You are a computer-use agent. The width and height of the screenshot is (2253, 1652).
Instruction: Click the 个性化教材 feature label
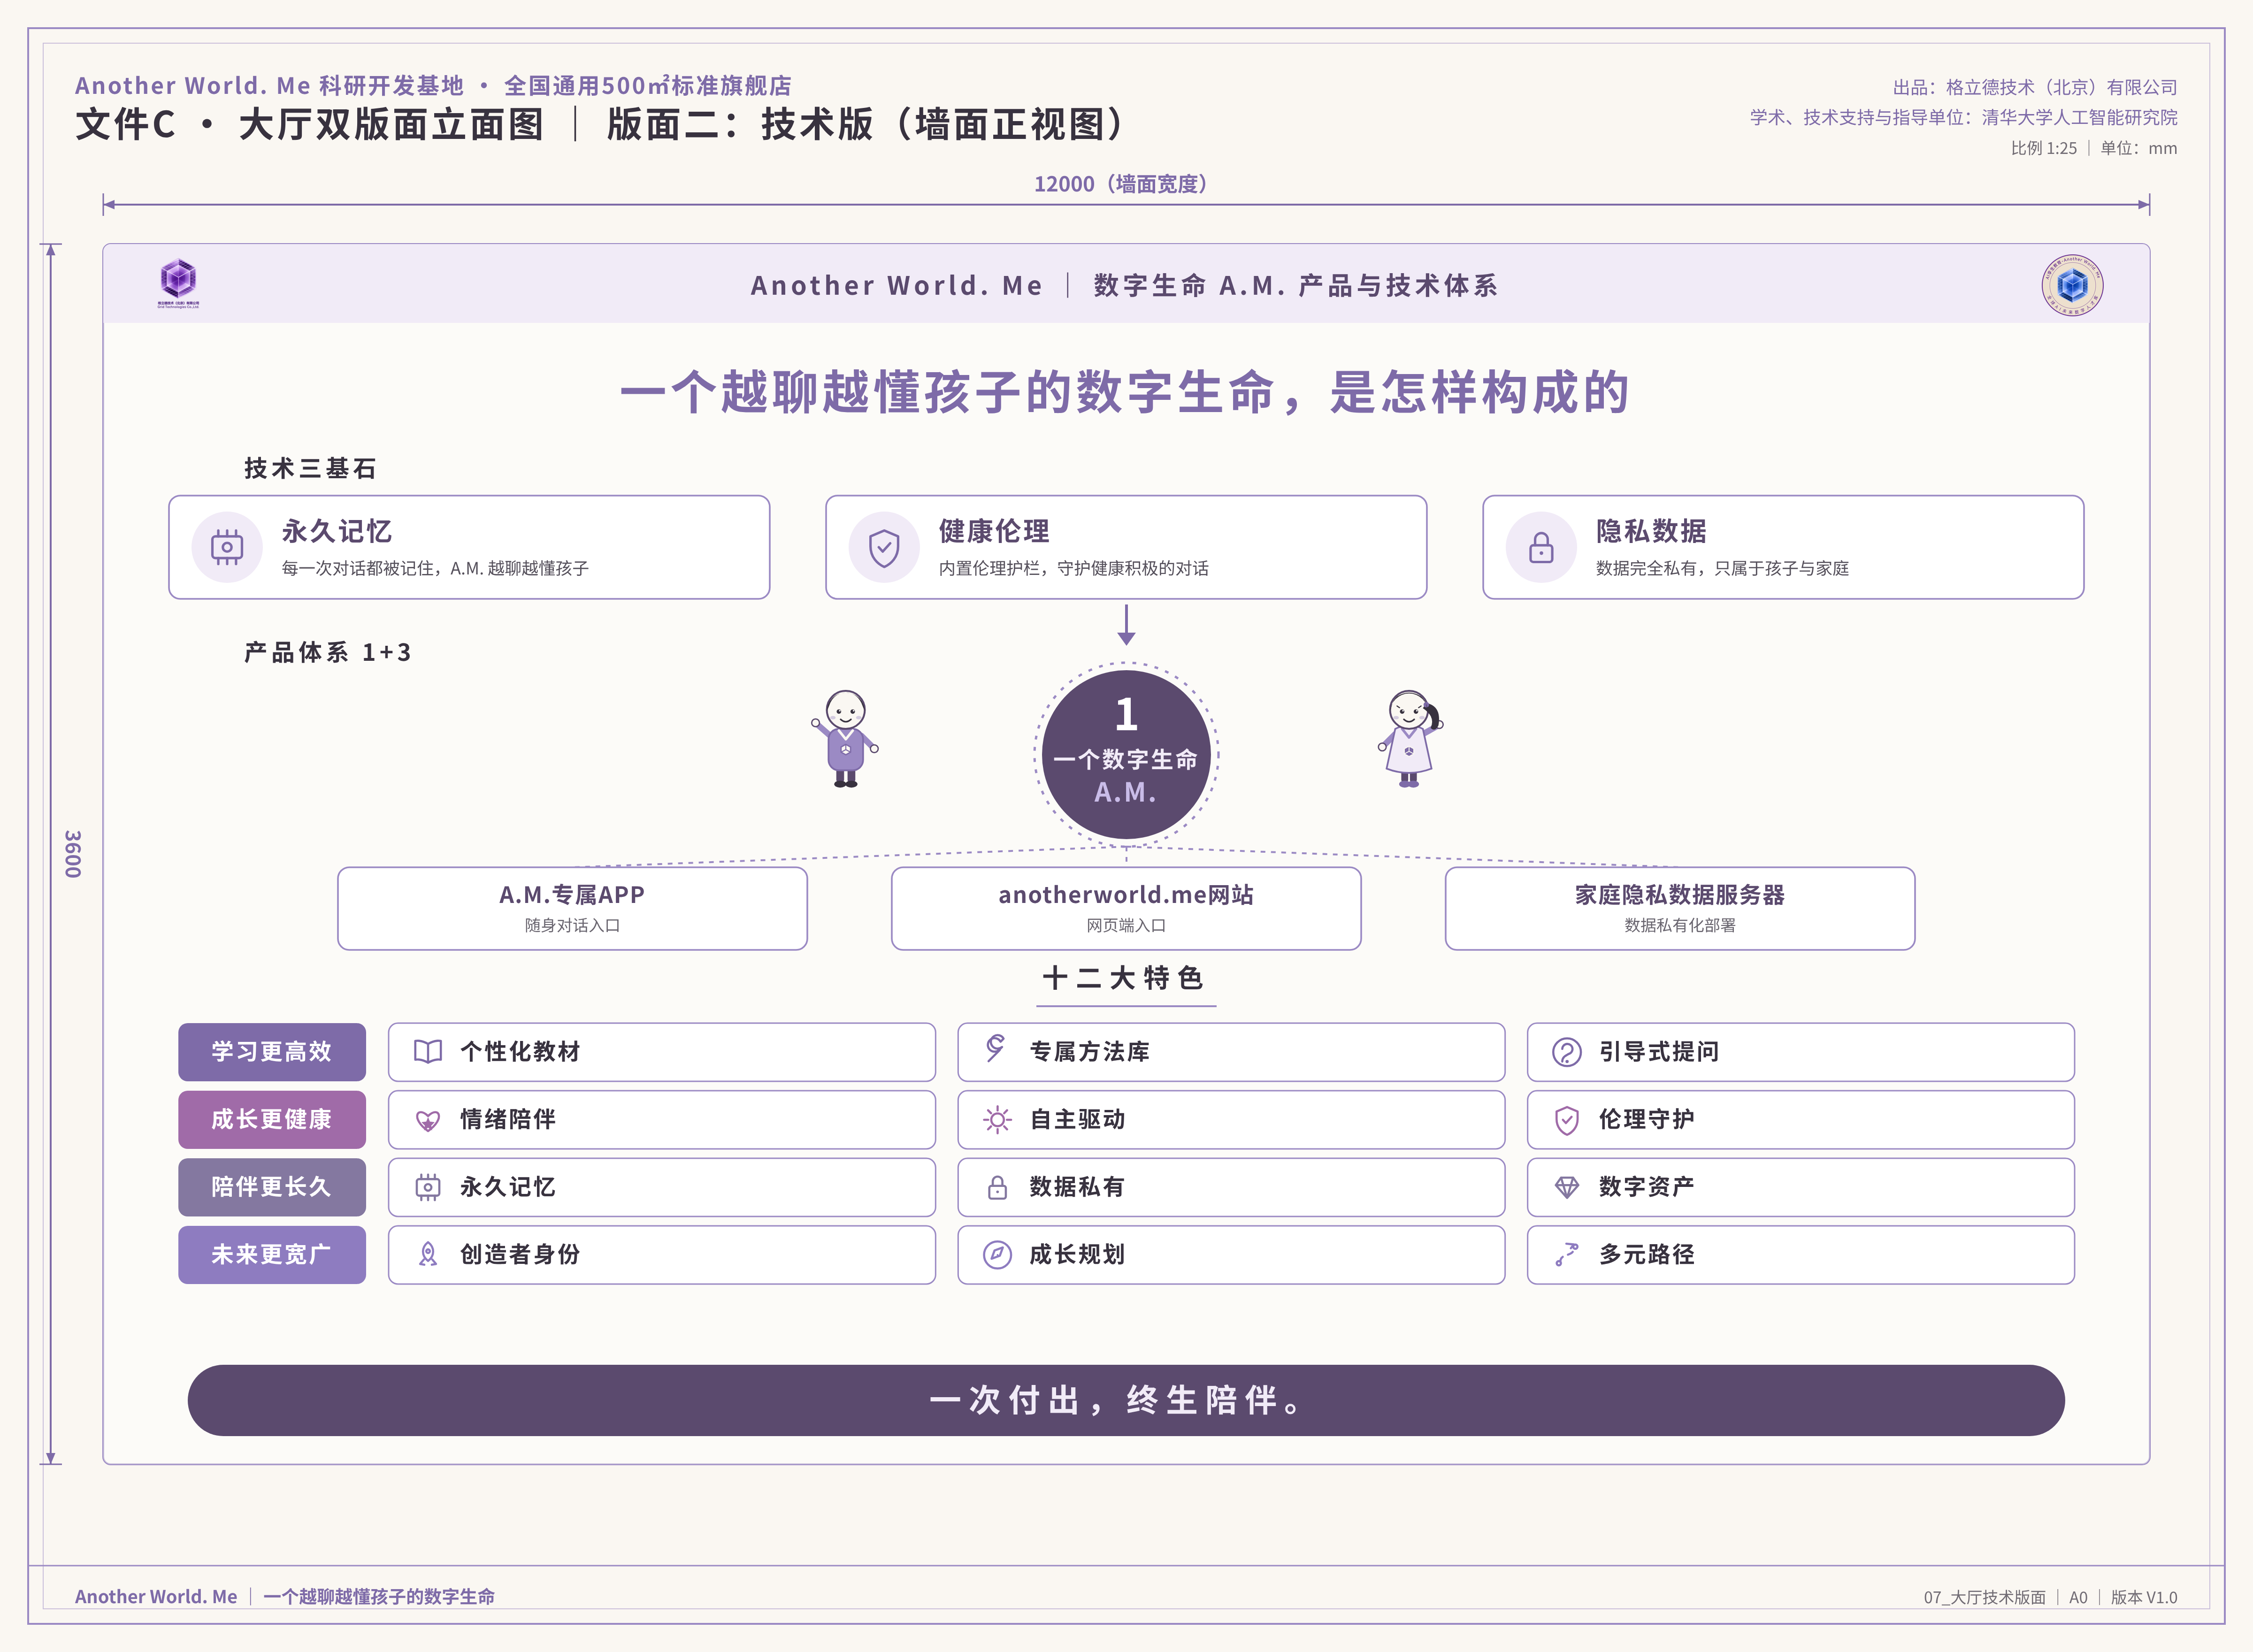point(520,1052)
